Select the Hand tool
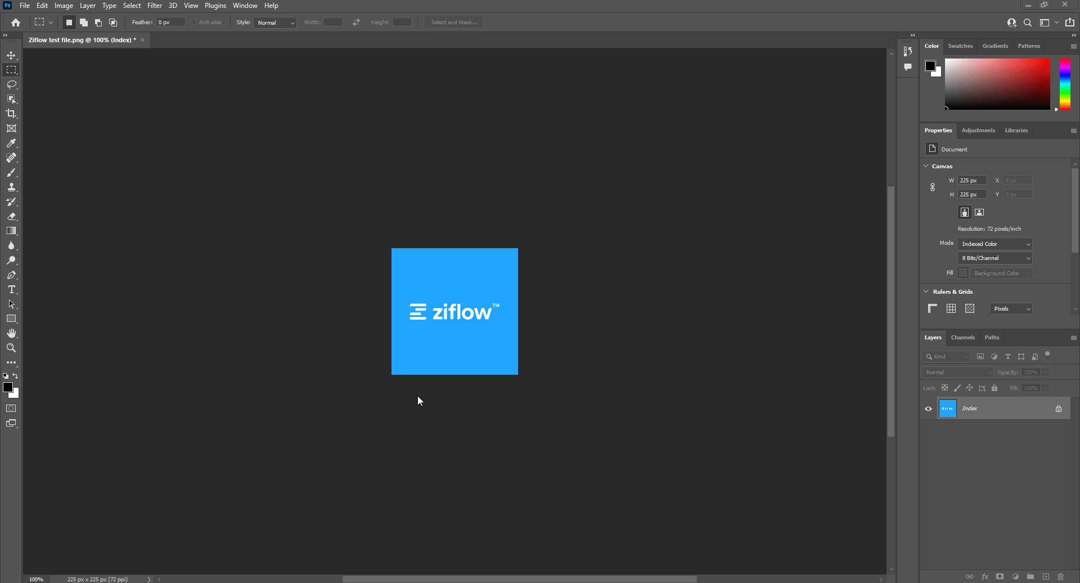This screenshot has width=1080, height=583. click(11, 333)
